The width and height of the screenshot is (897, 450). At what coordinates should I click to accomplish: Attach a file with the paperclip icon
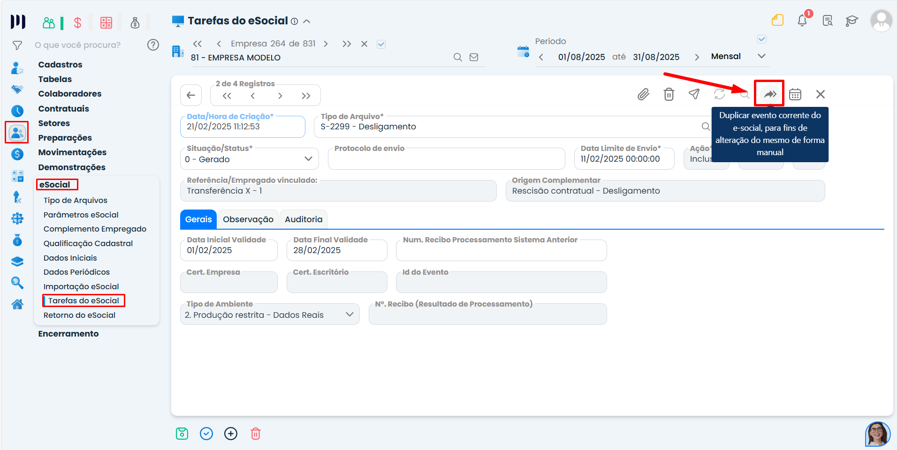(643, 94)
